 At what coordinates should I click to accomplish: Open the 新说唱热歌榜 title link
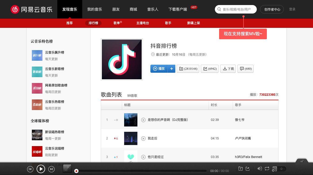(55, 132)
